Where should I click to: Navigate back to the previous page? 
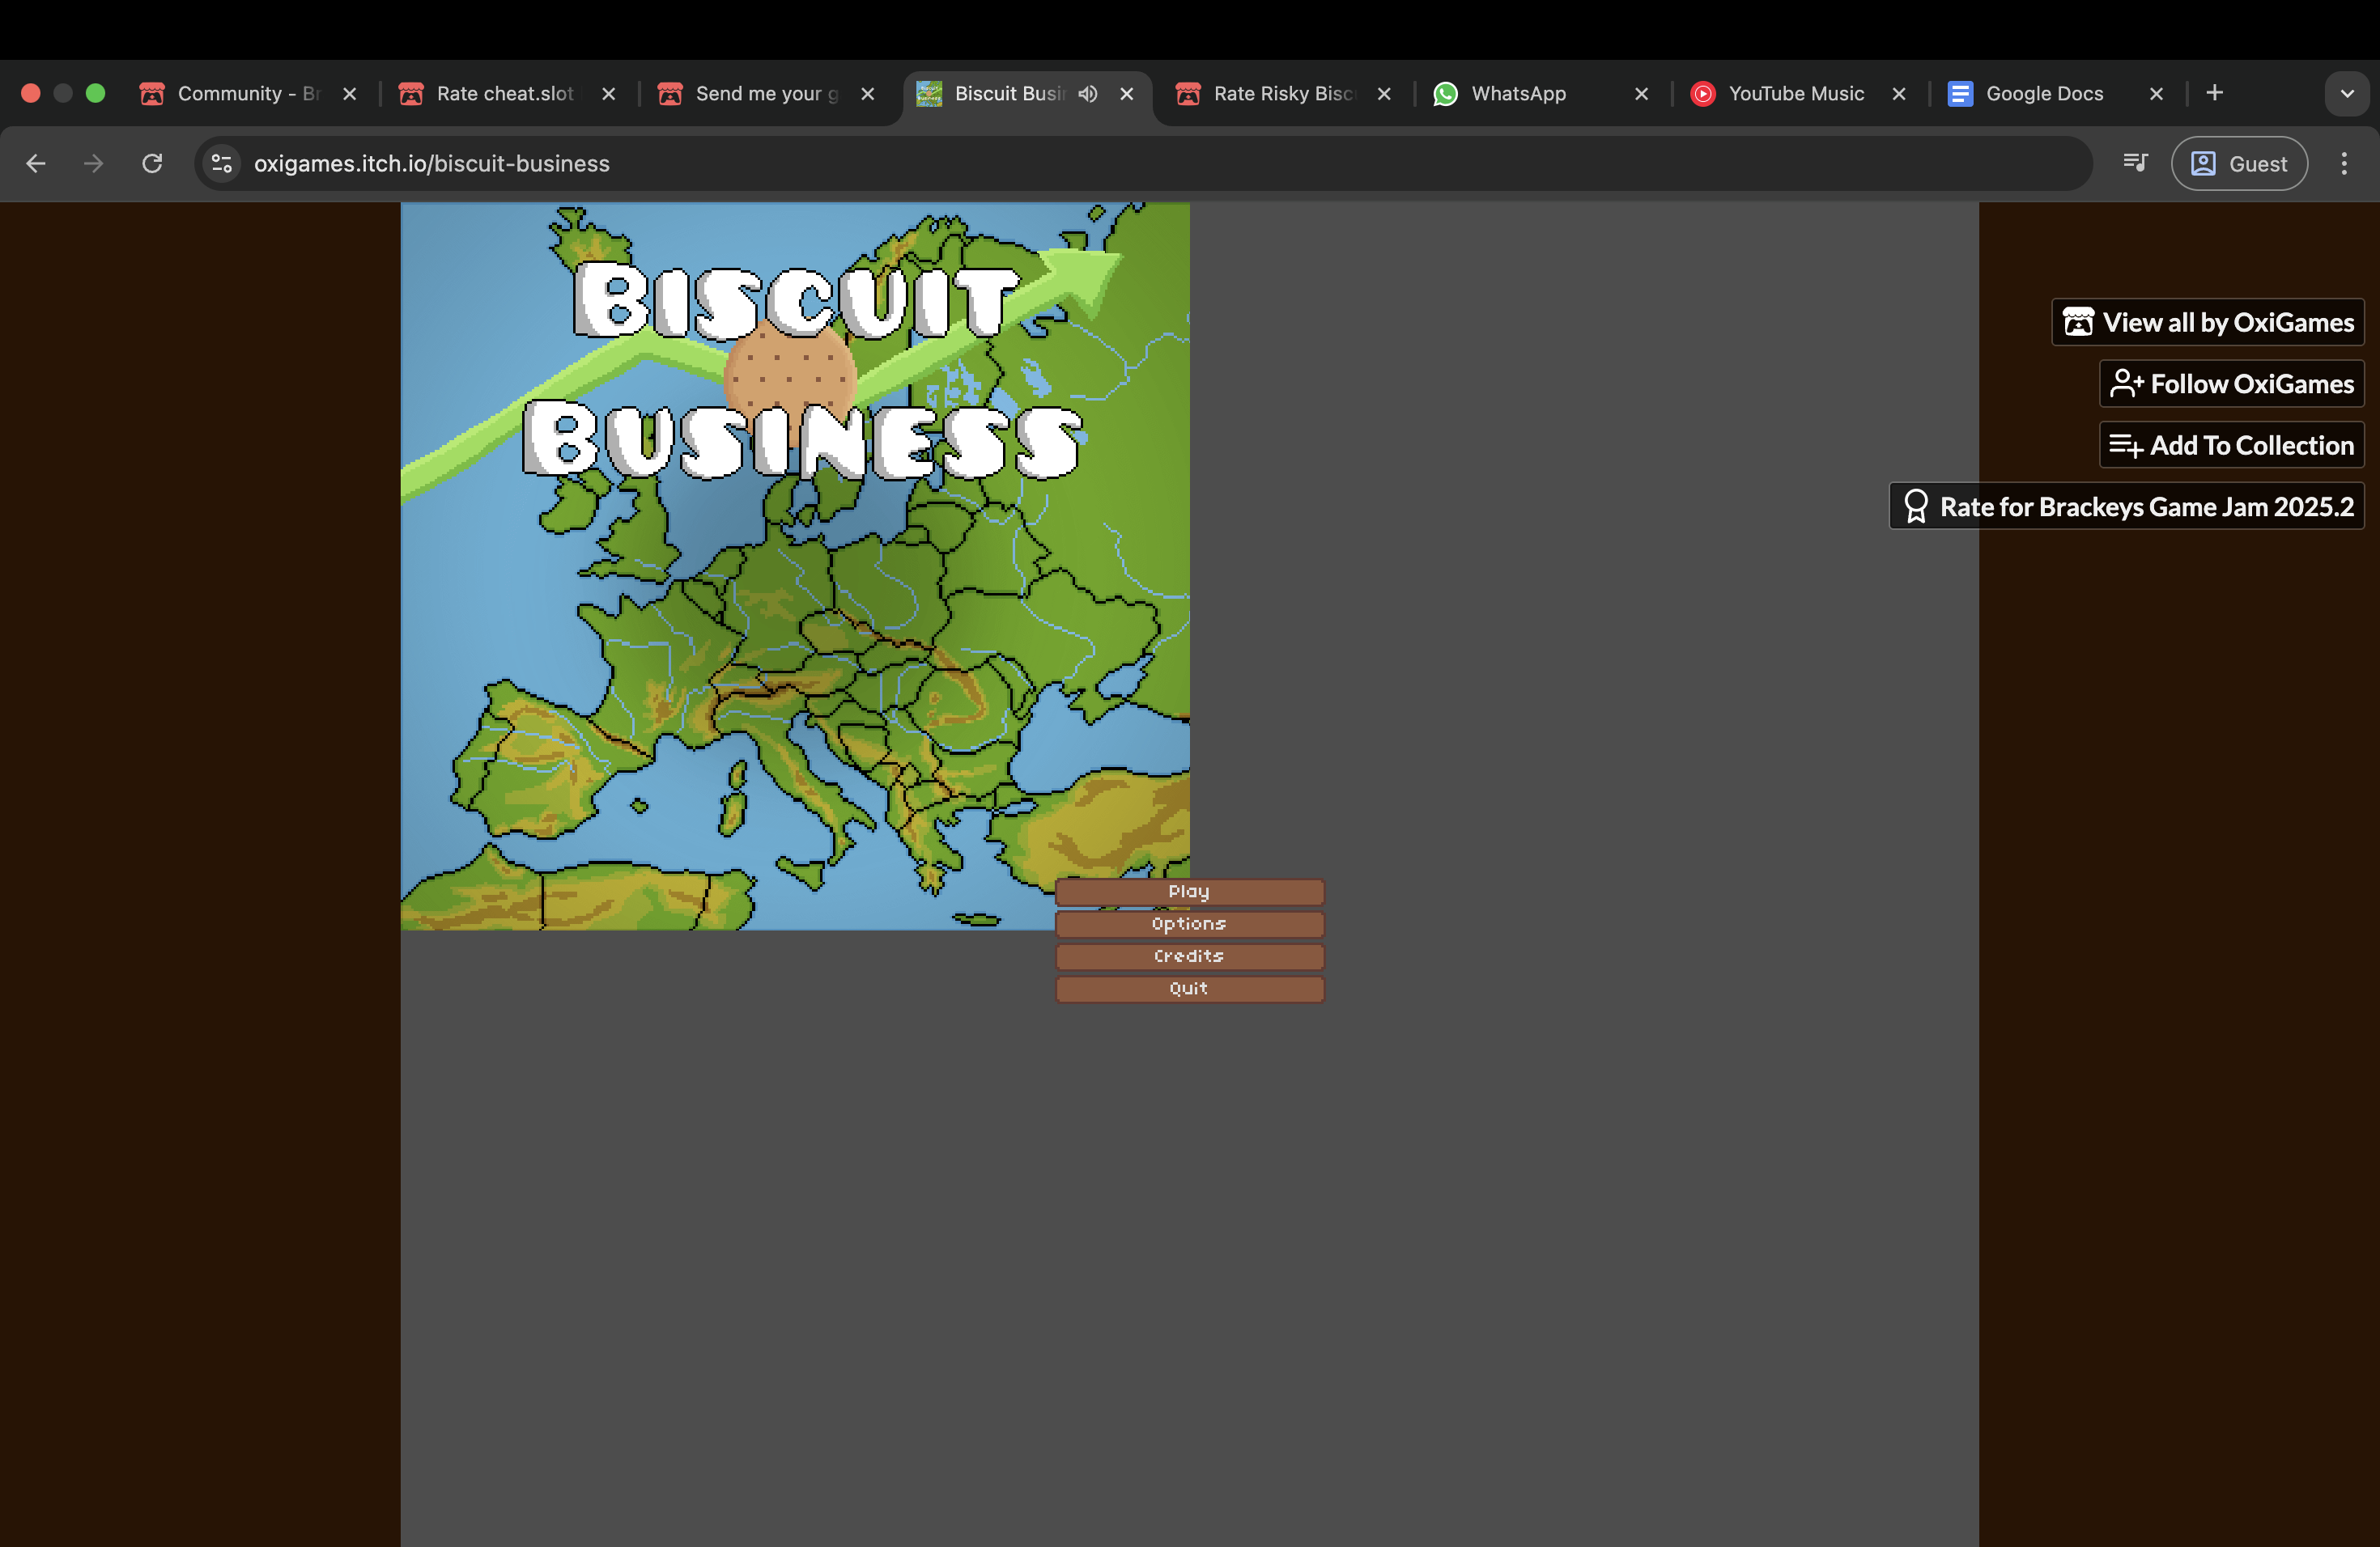tap(36, 163)
